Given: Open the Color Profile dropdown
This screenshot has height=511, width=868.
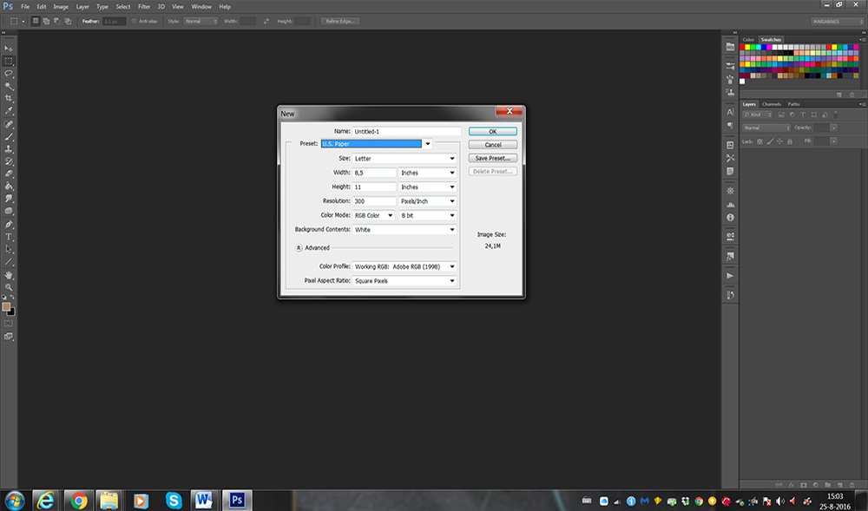Looking at the screenshot, I should click(404, 266).
